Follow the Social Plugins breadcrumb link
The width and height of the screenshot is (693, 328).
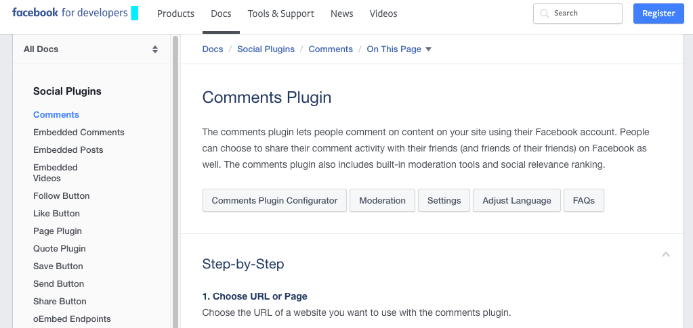click(266, 49)
